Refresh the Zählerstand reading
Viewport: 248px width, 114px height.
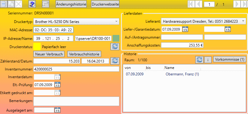tap(115, 61)
